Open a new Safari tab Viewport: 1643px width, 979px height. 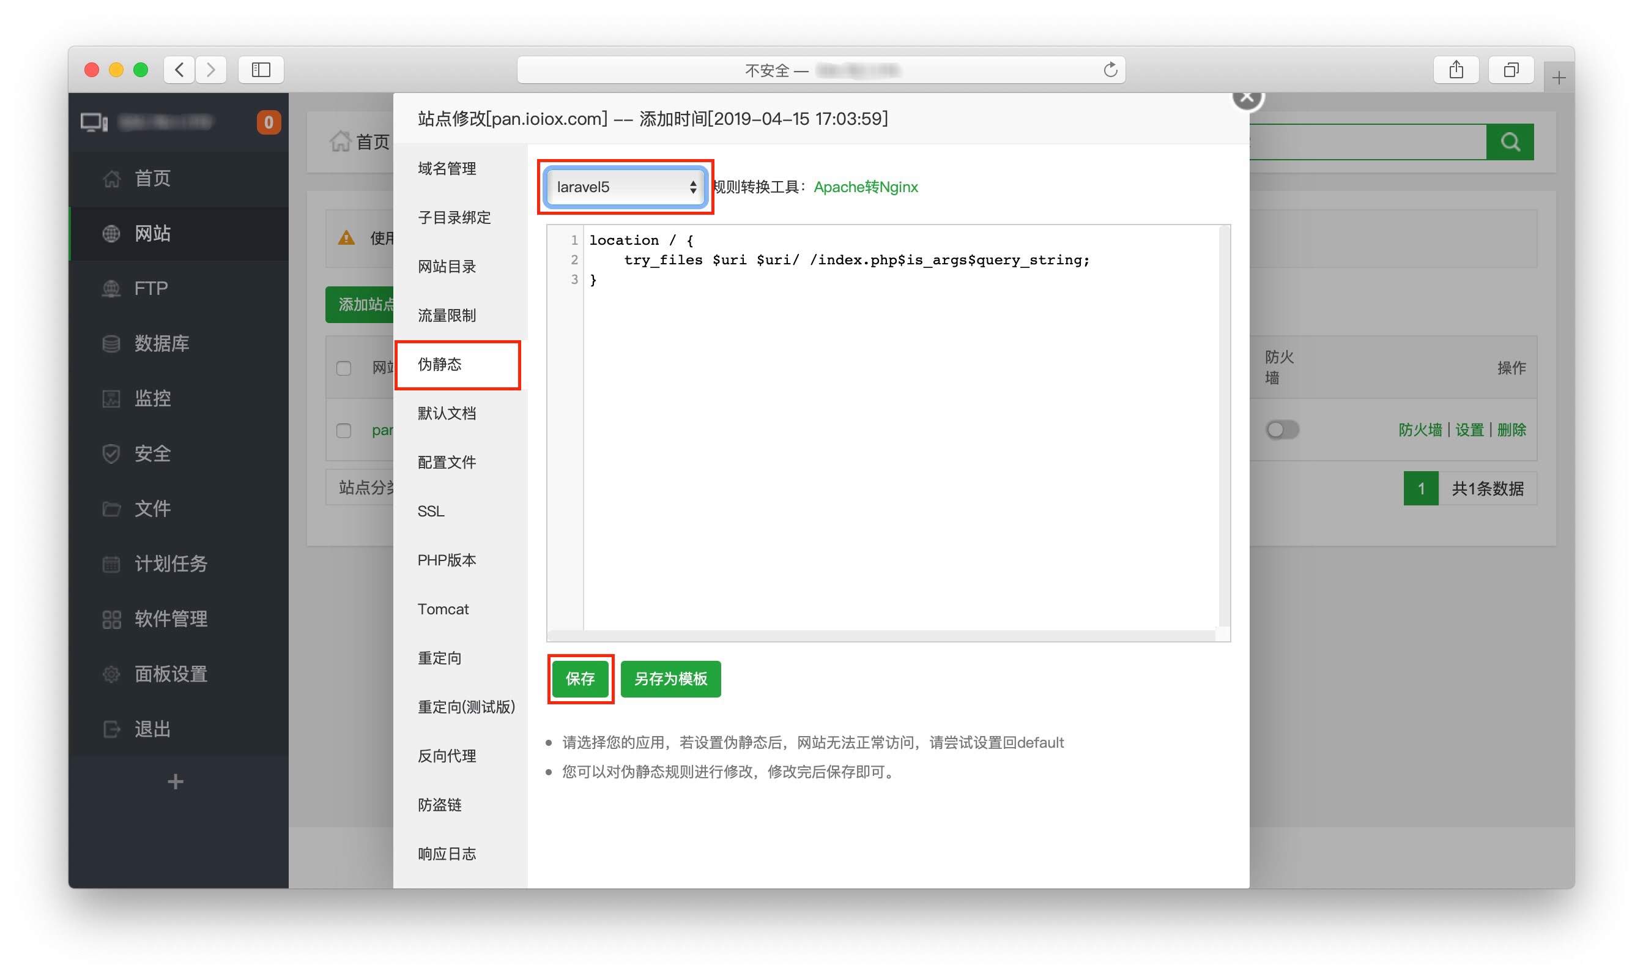pyautogui.click(x=1559, y=78)
